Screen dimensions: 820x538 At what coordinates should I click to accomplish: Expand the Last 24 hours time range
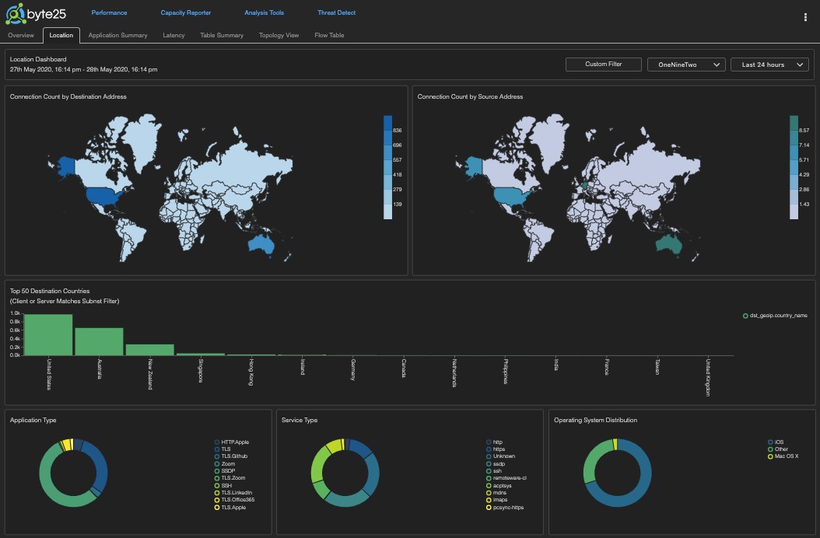769,65
